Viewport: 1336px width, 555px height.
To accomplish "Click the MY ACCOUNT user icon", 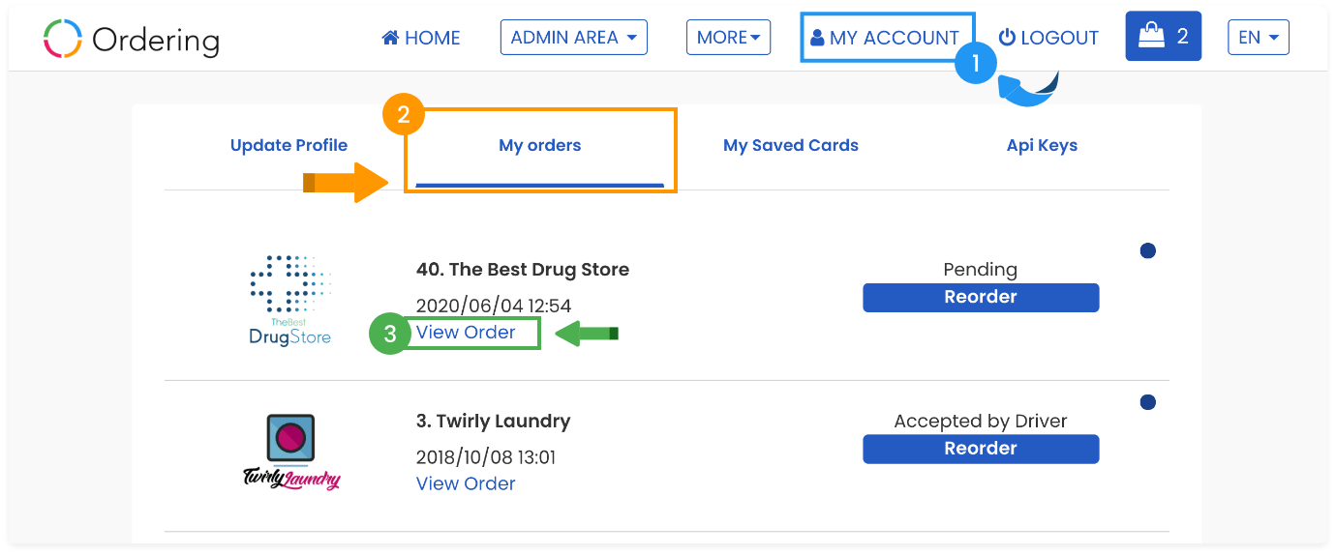I will (x=817, y=38).
